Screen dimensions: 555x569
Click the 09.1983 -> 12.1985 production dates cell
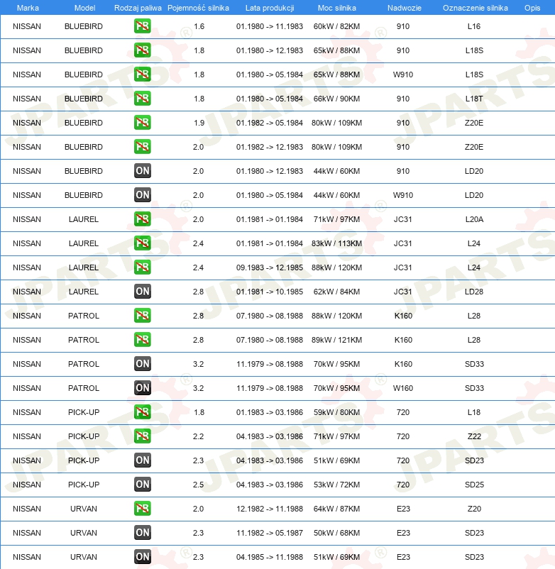269,267
